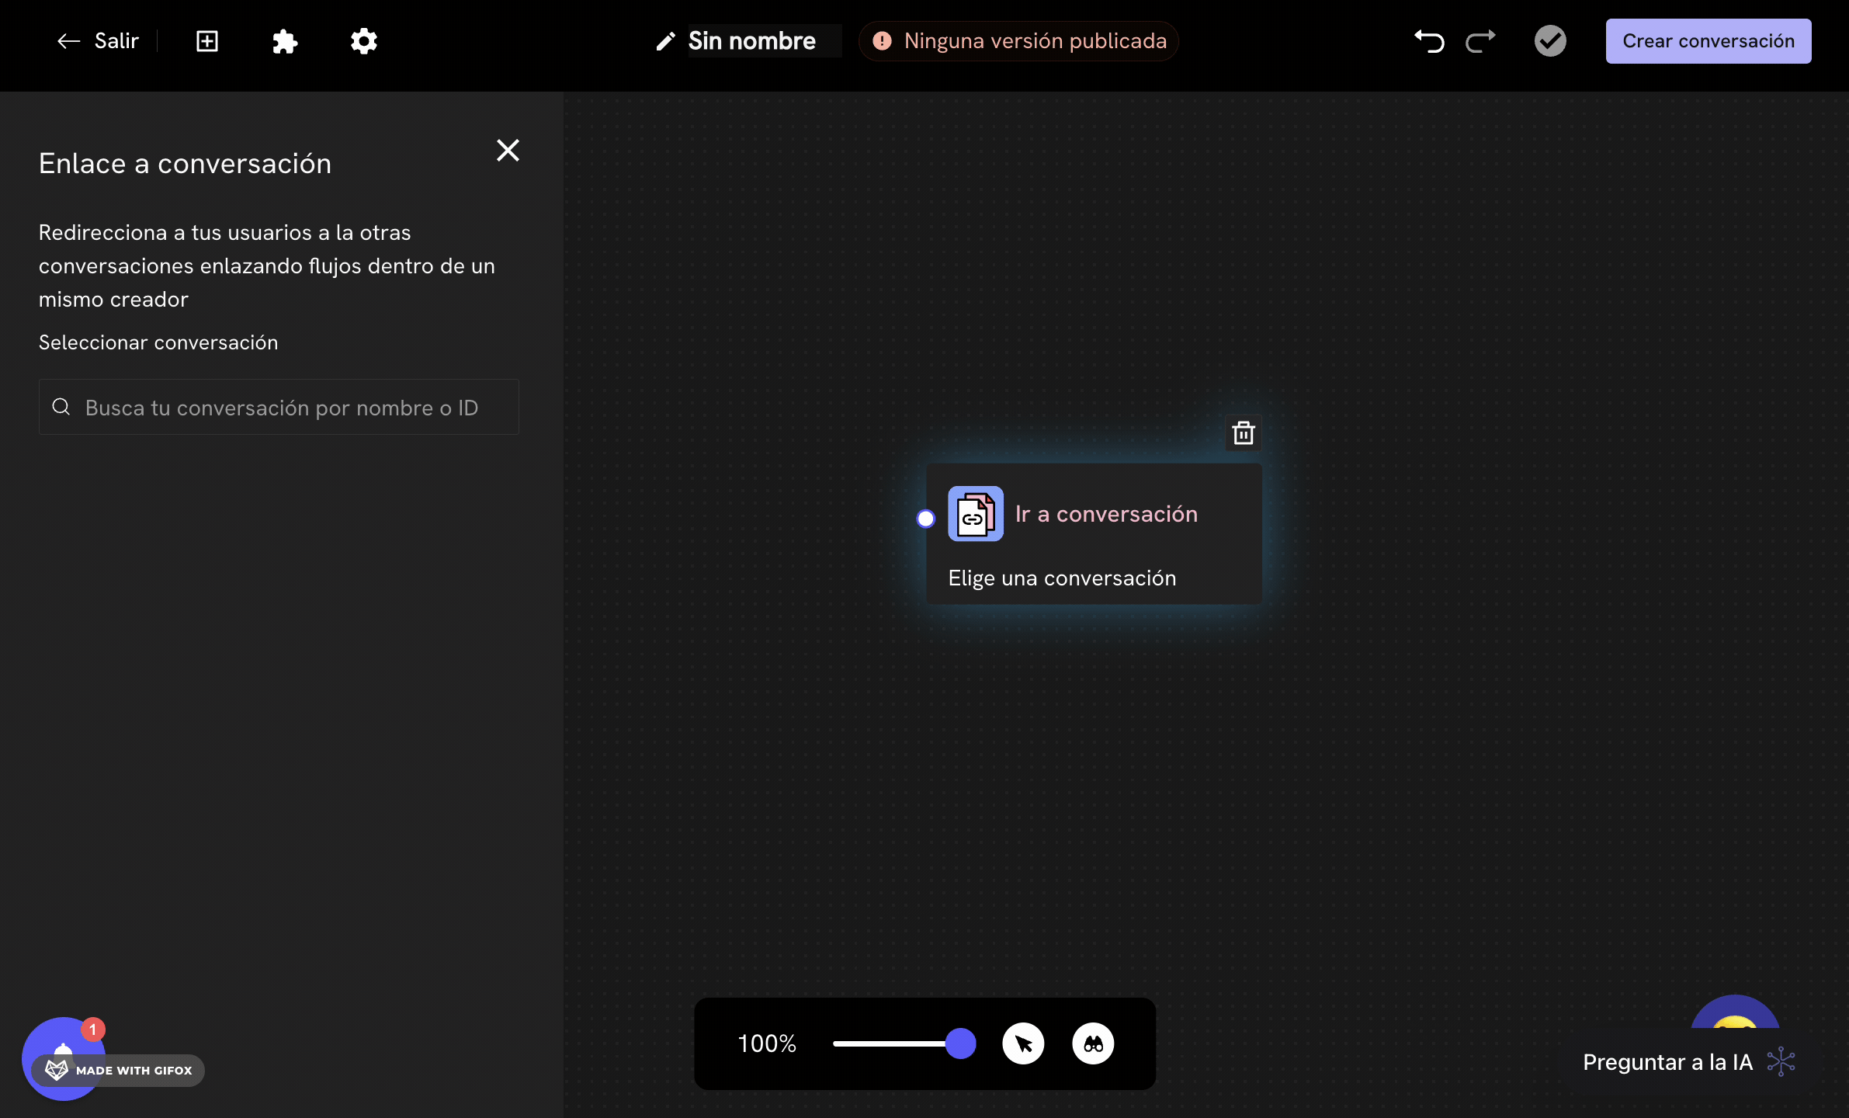Image resolution: width=1849 pixels, height=1118 pixels.
Task: Click the checkmark saved status icon
Action: pos(1550,41)
